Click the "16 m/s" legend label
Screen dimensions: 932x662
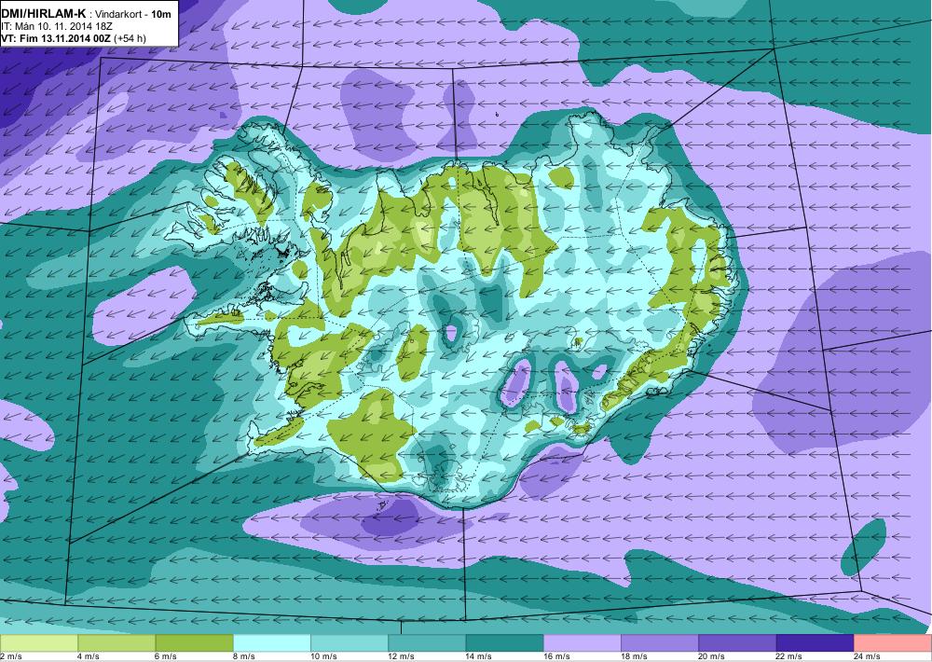coord(557,656)
